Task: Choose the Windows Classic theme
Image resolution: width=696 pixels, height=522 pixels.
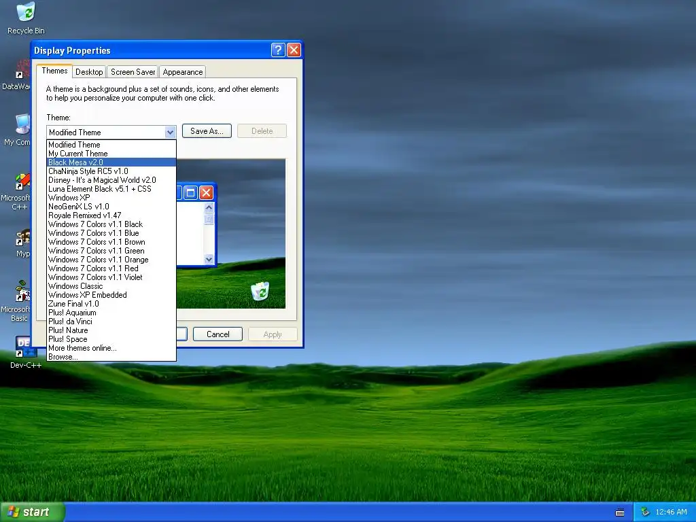Action: pos(111,286)
